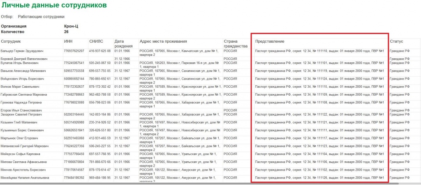The width and height of the screenshot is (421, 185).
Task: Click the Статус column header
Action: pos(396,41)
